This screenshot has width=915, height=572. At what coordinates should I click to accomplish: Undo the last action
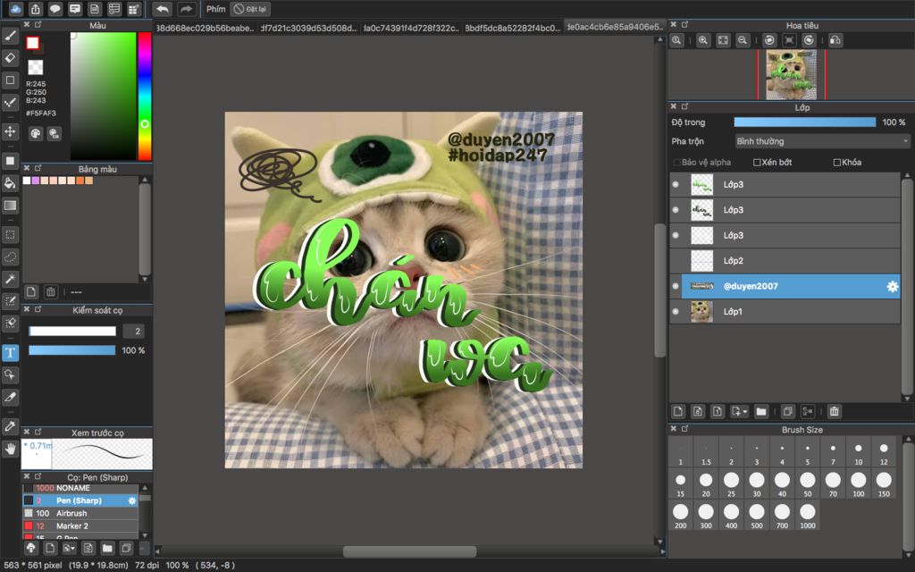pyautogui.click(x=163, y=9)
